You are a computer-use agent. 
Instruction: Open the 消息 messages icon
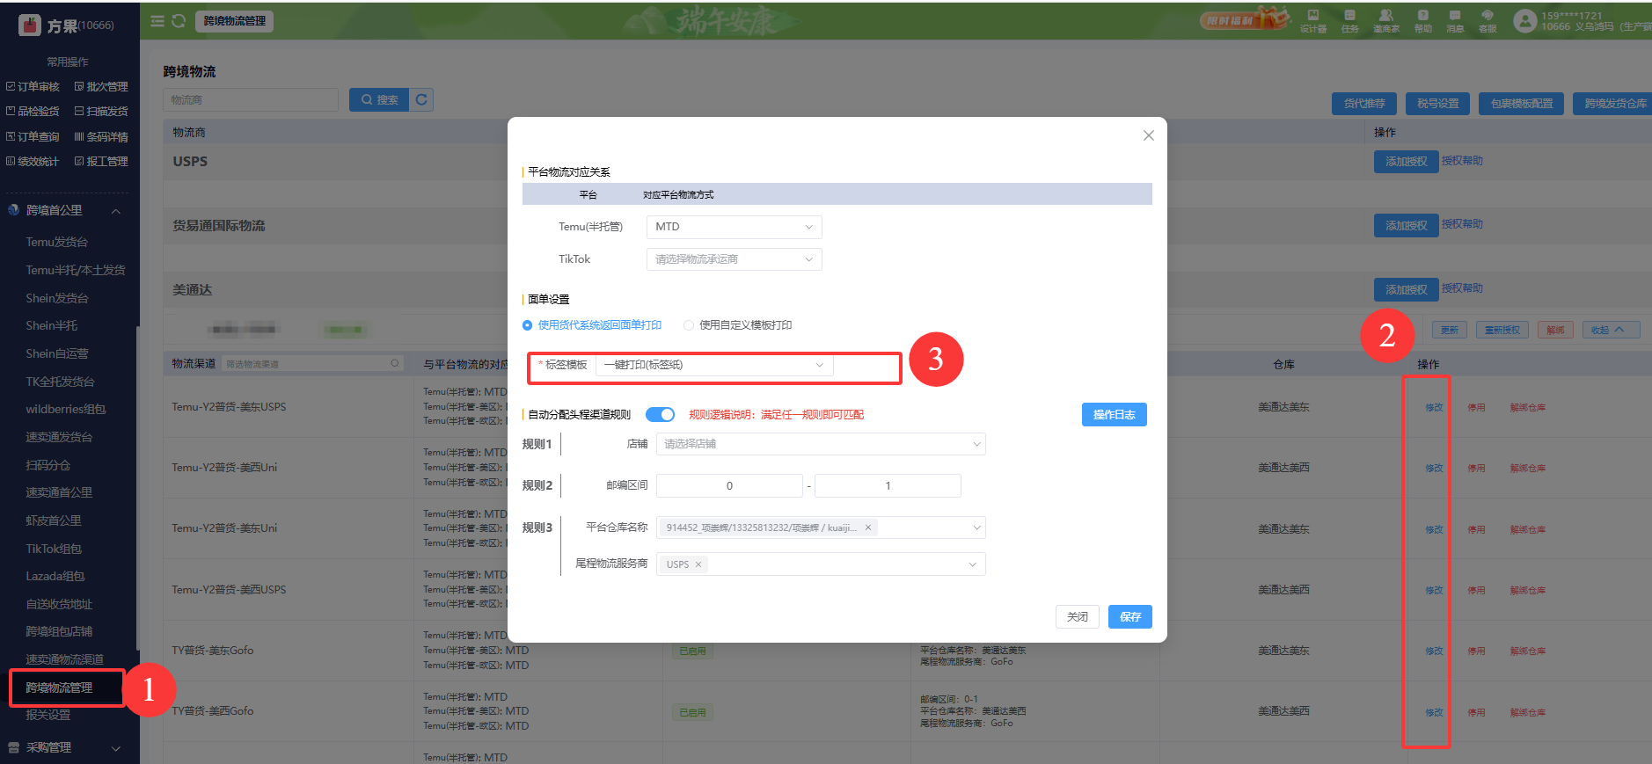tap(1455, 21)
